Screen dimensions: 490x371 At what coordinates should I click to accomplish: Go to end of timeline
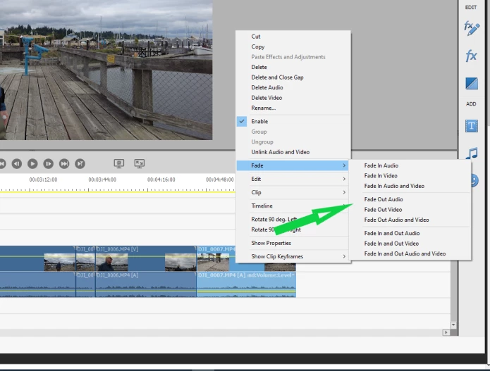(x=80, y=163)
